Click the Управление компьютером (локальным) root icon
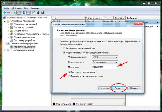Image resolution: width=162 pixels, height=112 pixels. coord(4,18)
